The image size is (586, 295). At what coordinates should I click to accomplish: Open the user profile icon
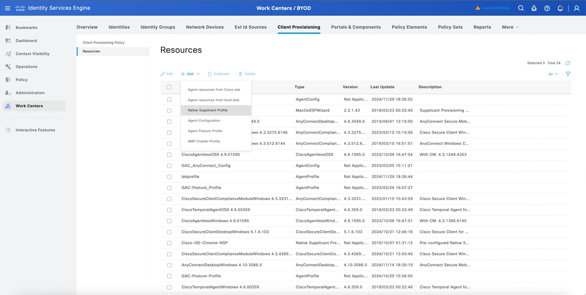[576, 8]
